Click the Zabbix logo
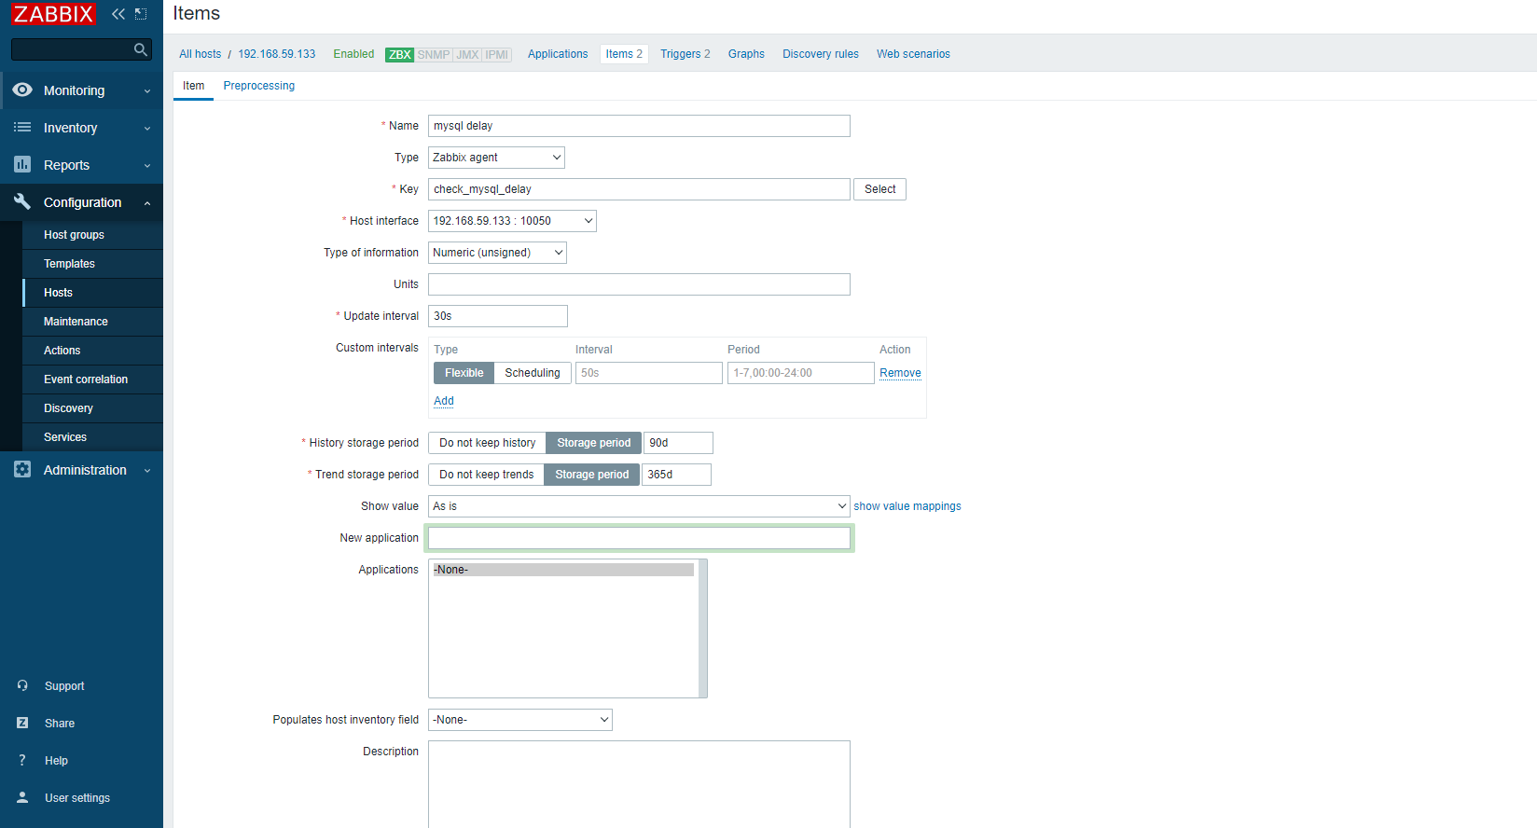Image resolution: width=1537 pixels, height=828 pixels. [x=53, y=14]
